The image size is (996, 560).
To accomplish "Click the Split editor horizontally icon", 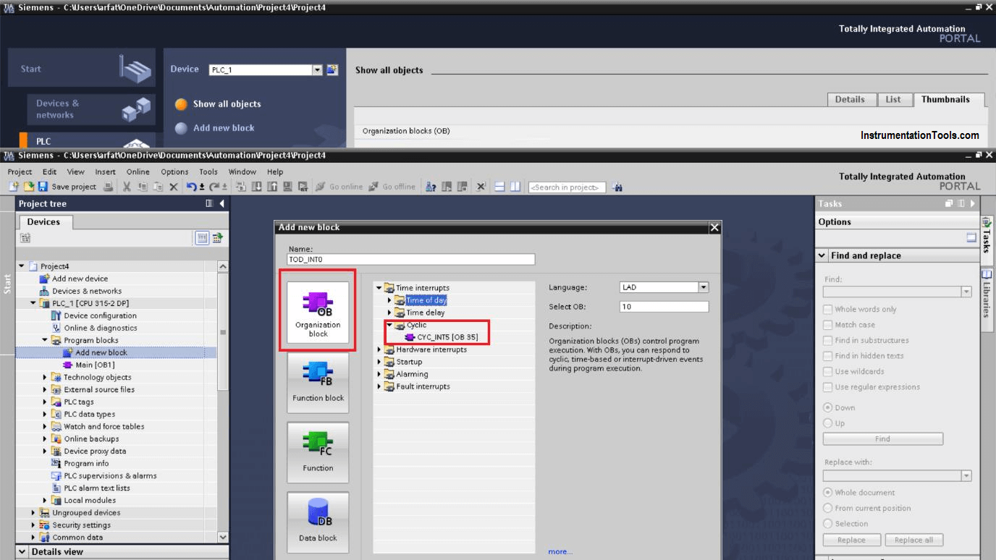I will pos(499,187).
